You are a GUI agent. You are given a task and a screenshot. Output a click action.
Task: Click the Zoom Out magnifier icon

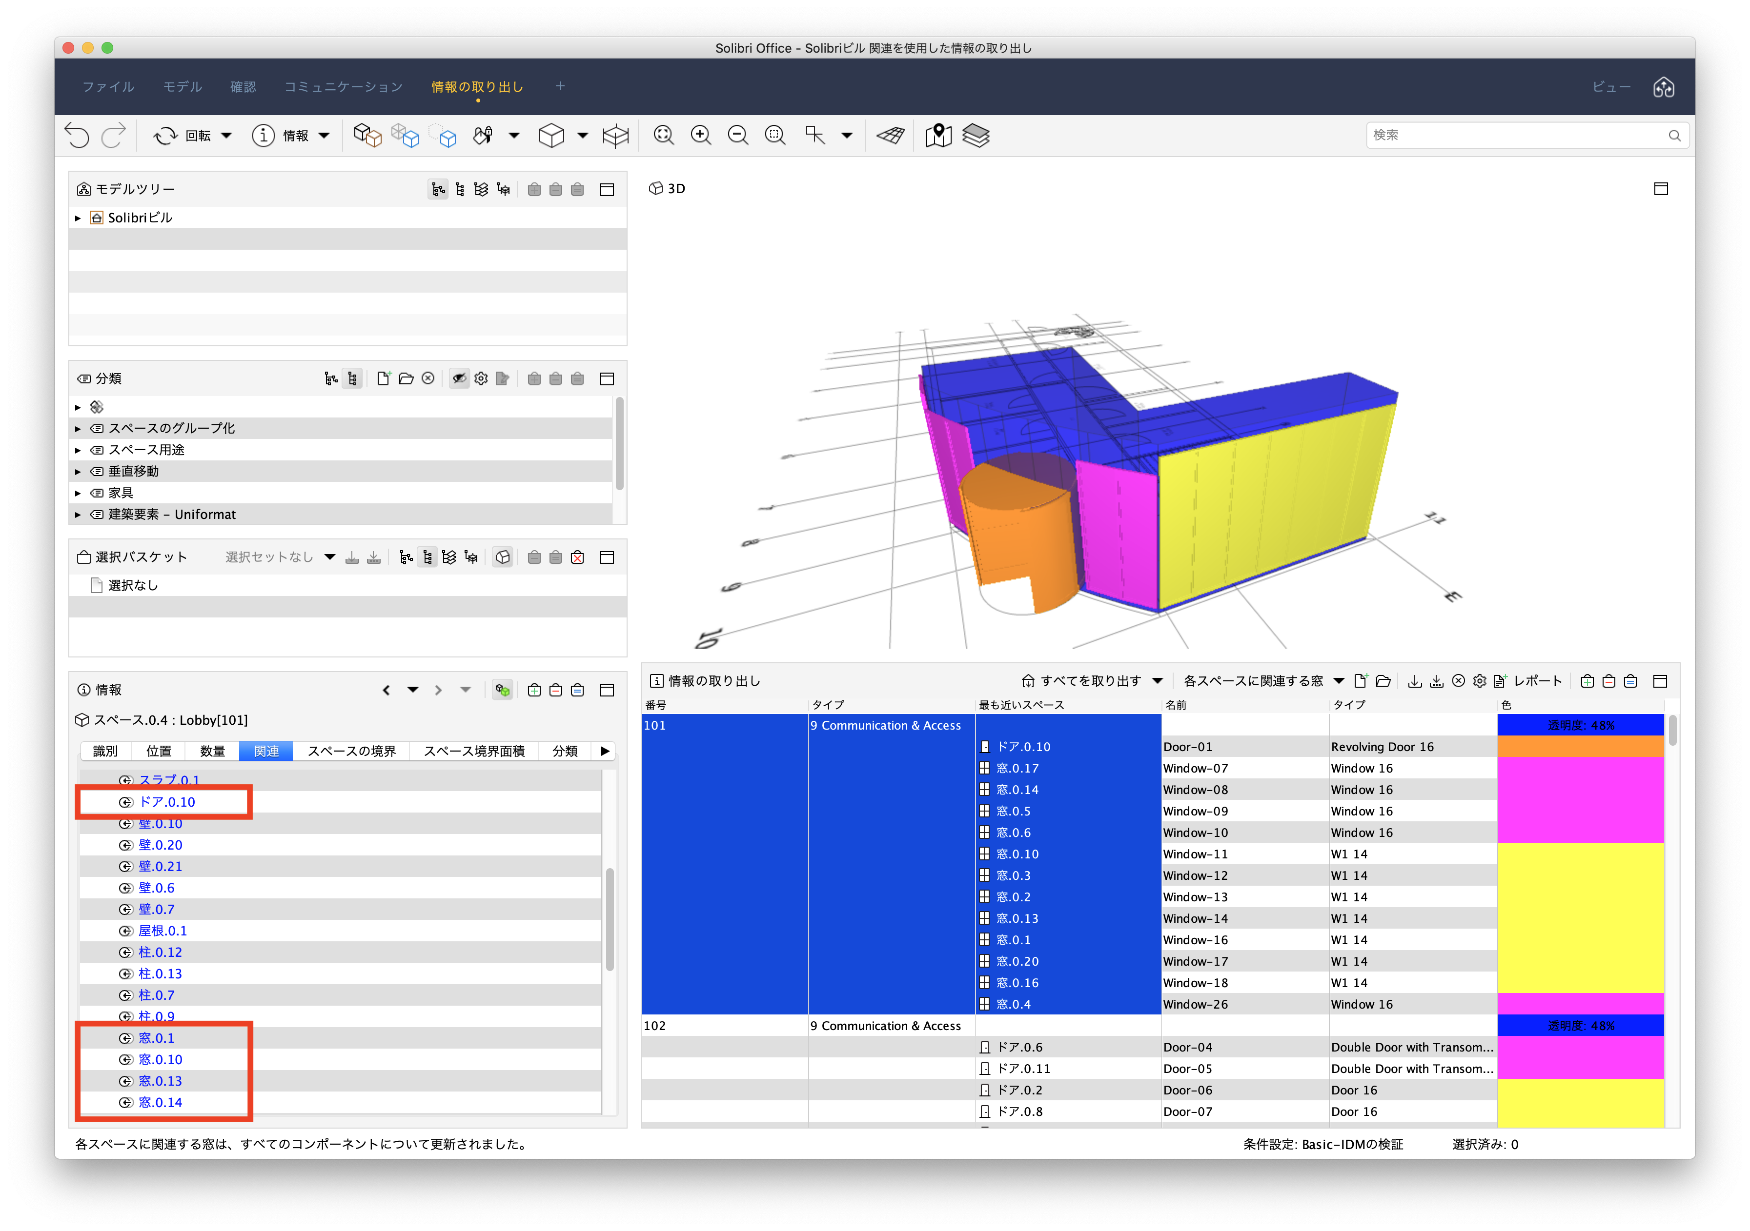click(737, 136)
